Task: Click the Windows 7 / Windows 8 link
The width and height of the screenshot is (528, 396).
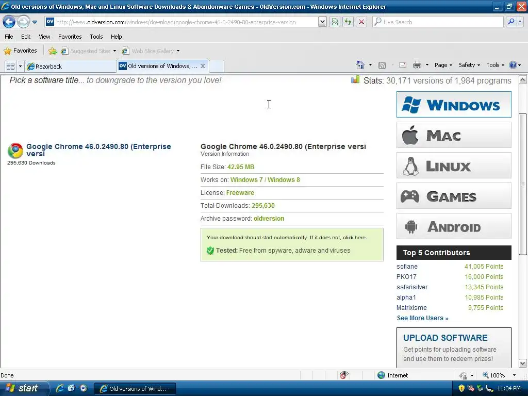Action: 265,180
